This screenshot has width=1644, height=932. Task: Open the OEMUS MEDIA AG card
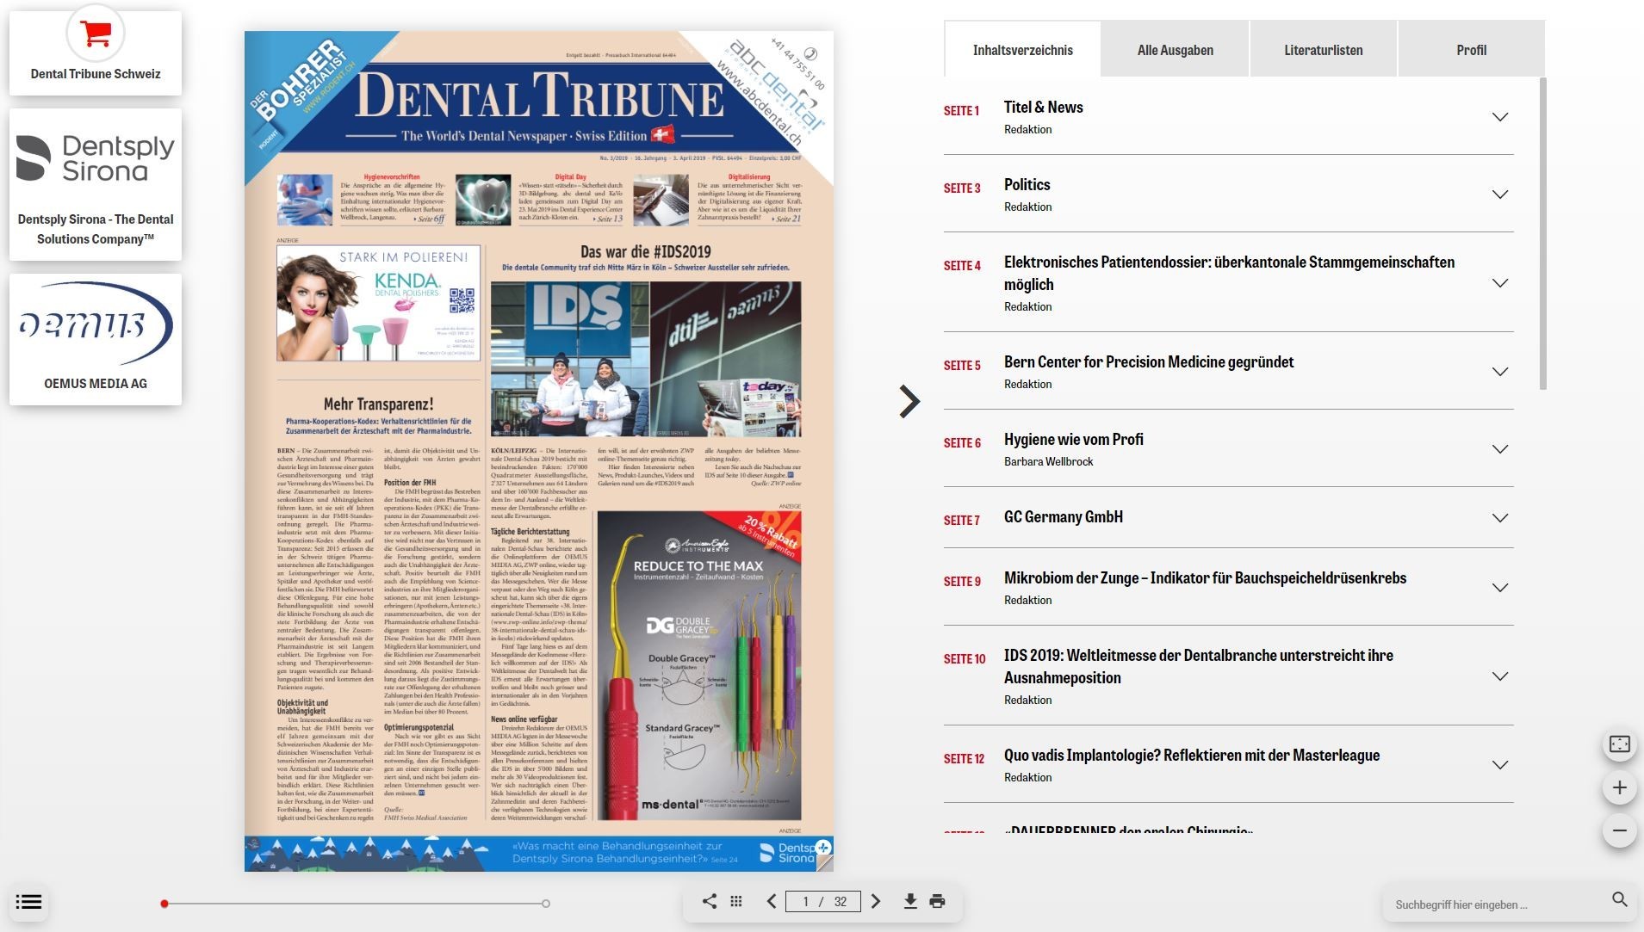[96, 339]
